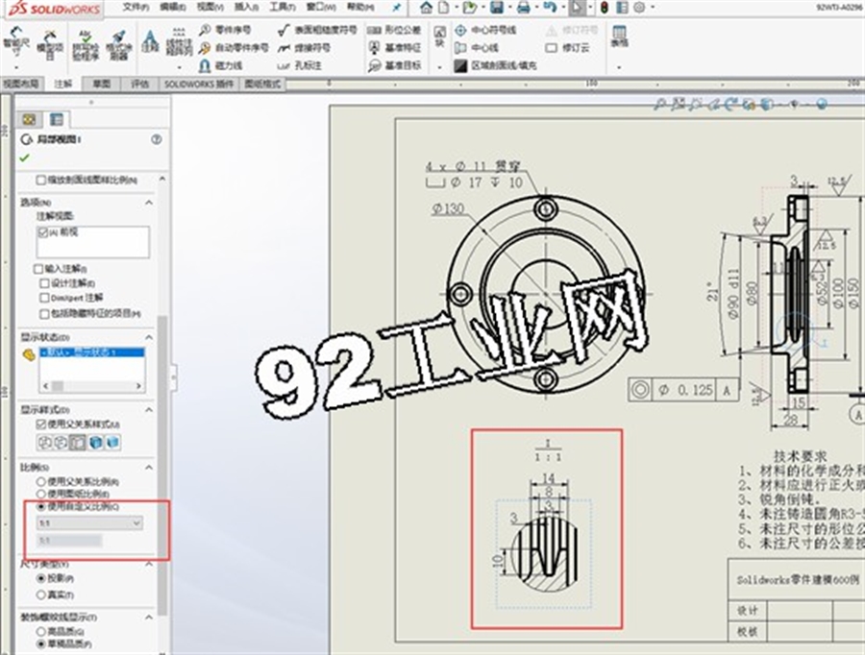Uncheck the (A) 前视 annotation view

43,232
